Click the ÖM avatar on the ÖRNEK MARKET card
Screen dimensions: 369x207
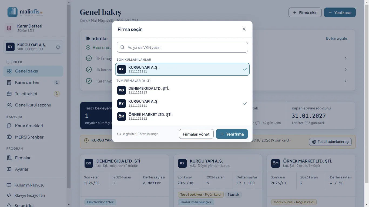[276, 163]
